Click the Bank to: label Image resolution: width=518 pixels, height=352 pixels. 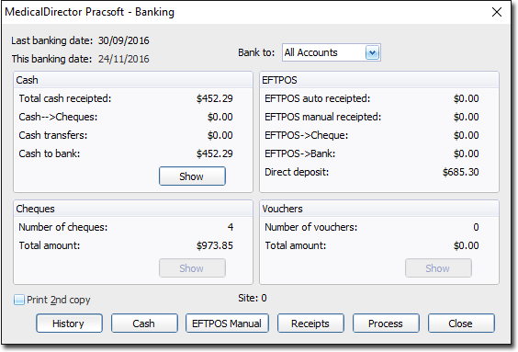pos(256,52)
